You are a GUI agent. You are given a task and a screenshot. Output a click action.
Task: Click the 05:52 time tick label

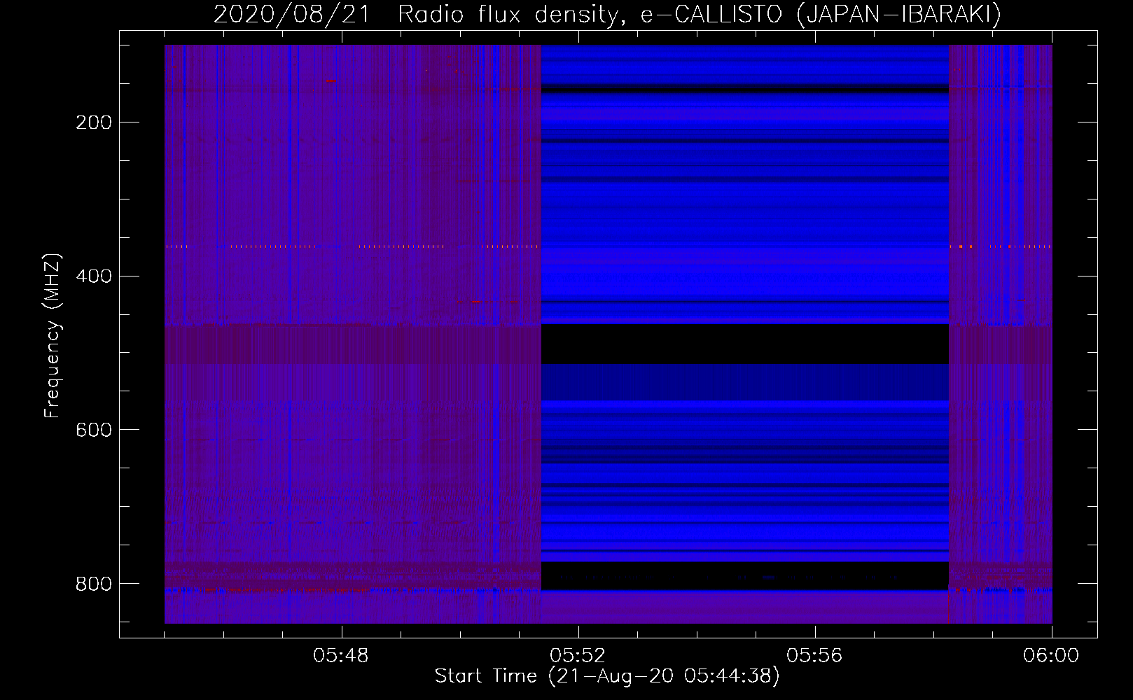[578, 656]
